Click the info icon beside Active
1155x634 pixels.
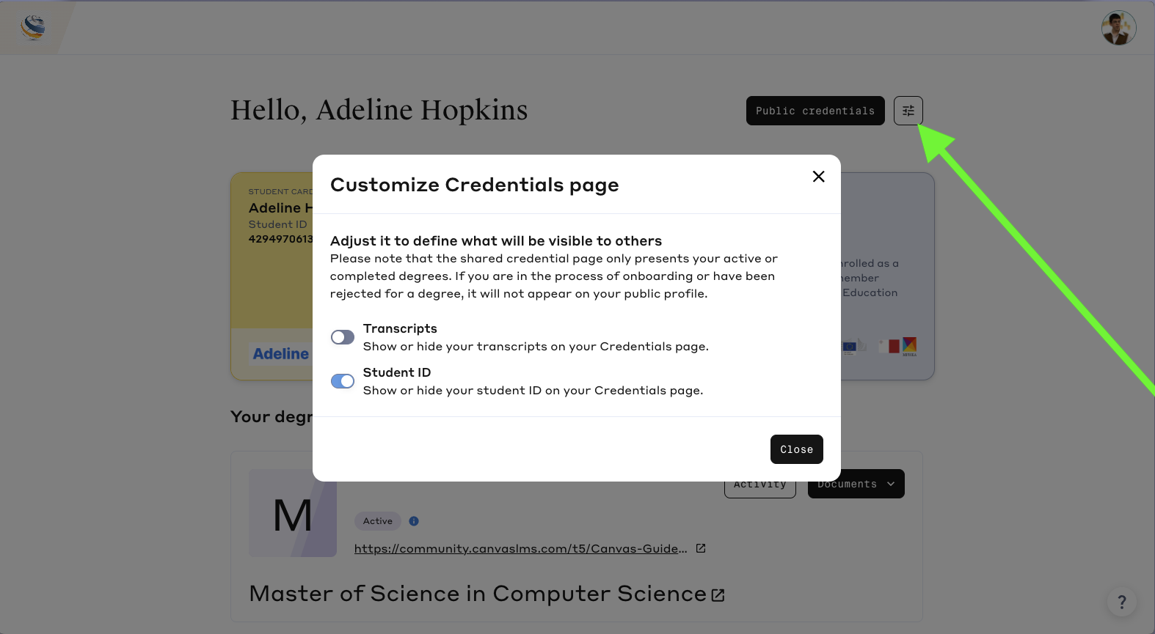(x=414, y=521)
